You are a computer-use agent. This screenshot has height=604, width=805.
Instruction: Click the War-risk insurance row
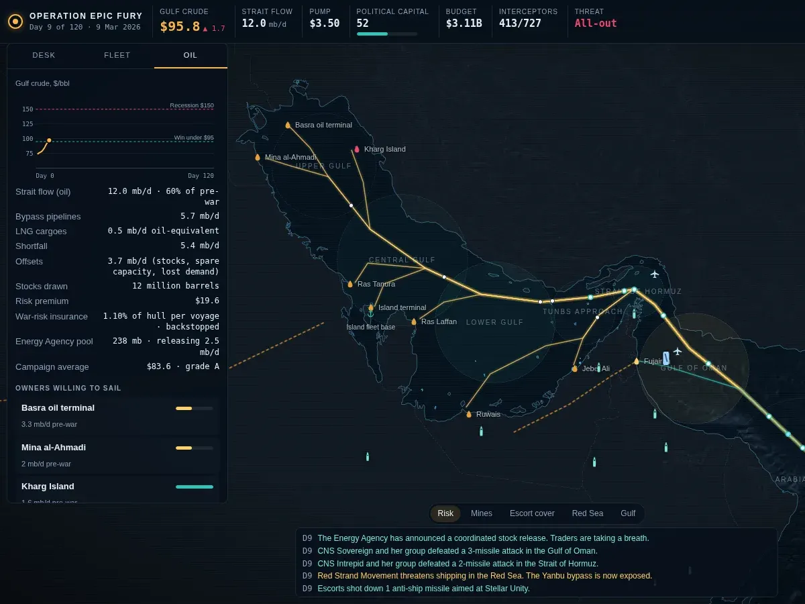coord(117,321)
